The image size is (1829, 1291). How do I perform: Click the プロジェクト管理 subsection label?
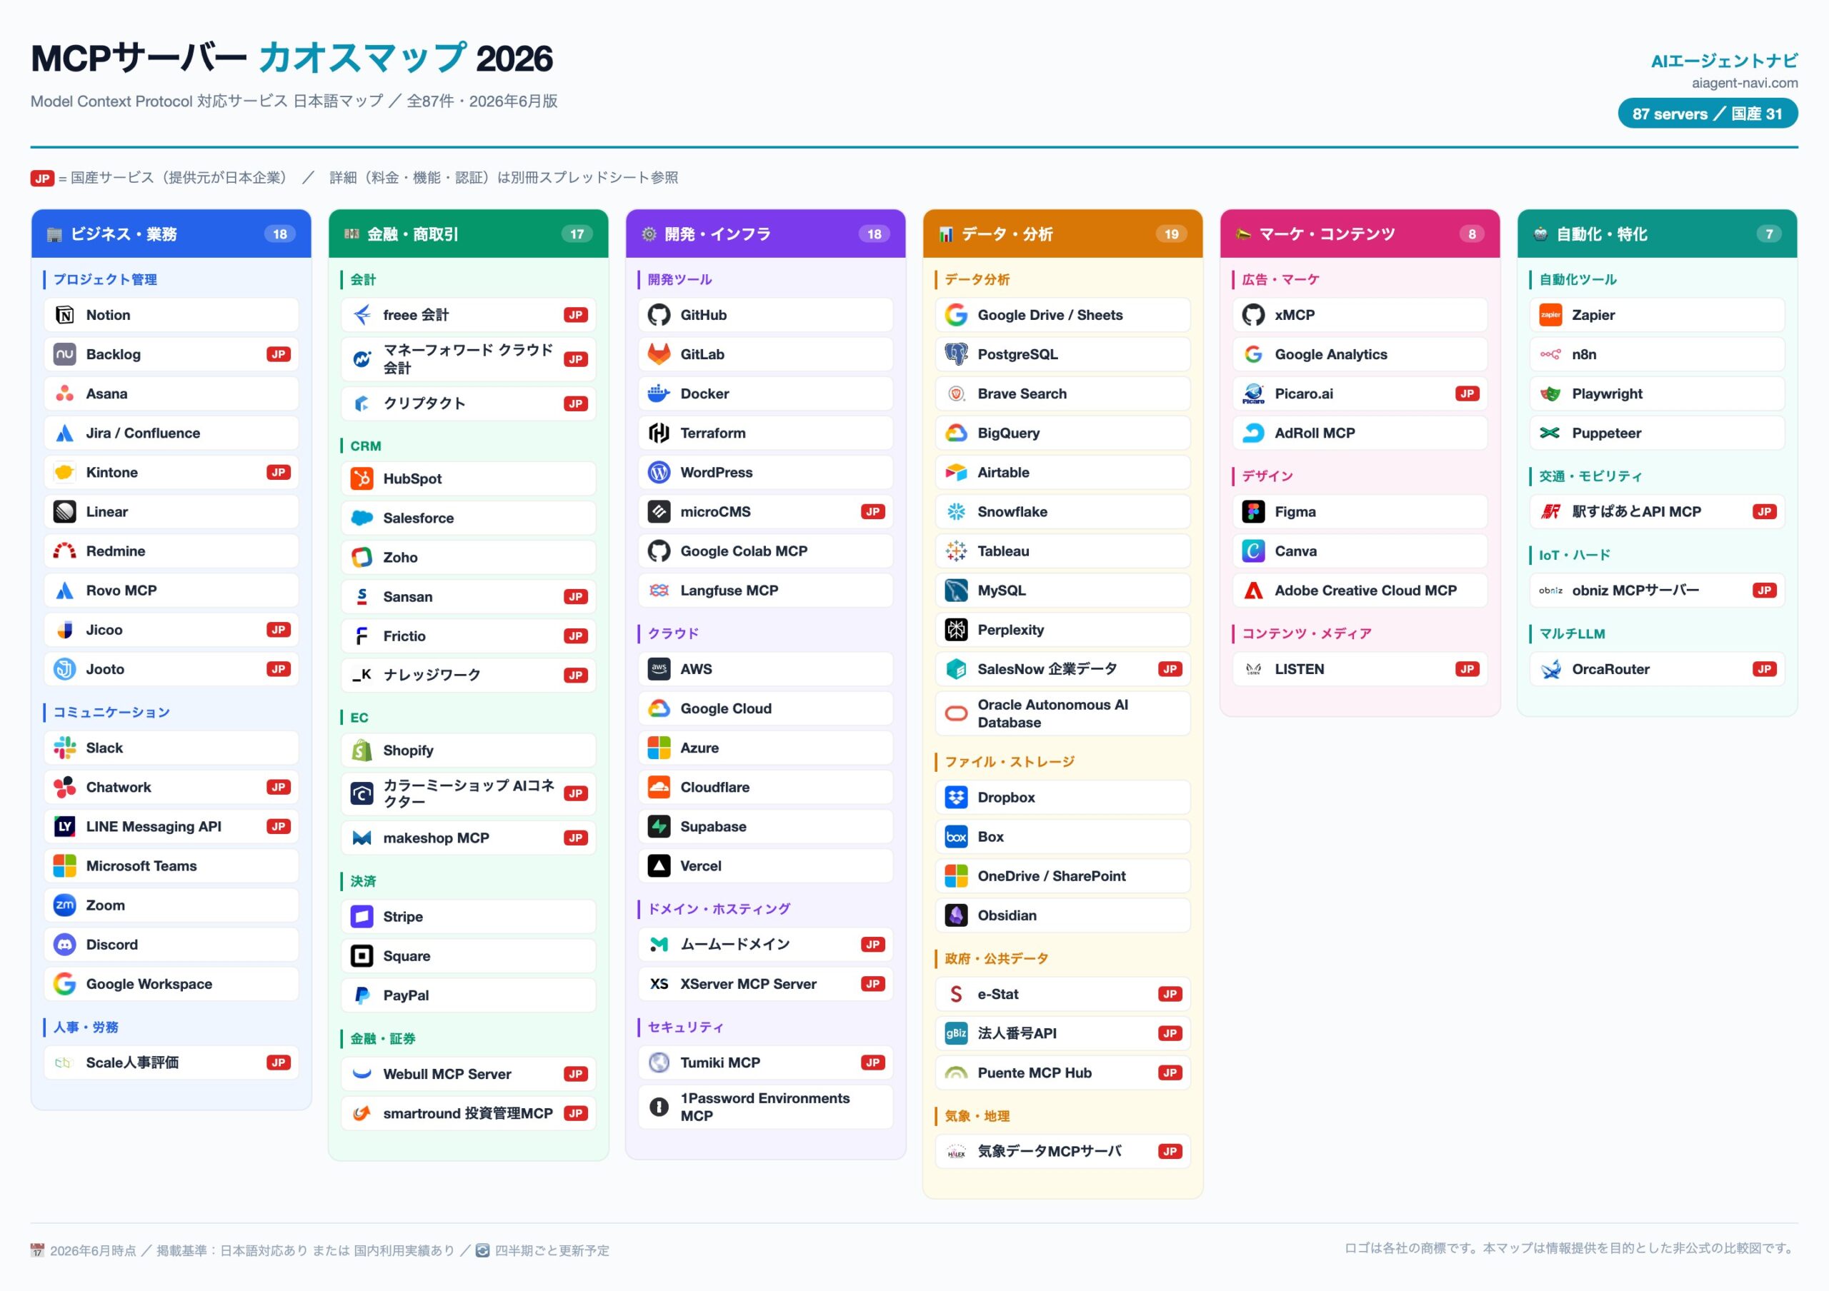coord(105,279)
